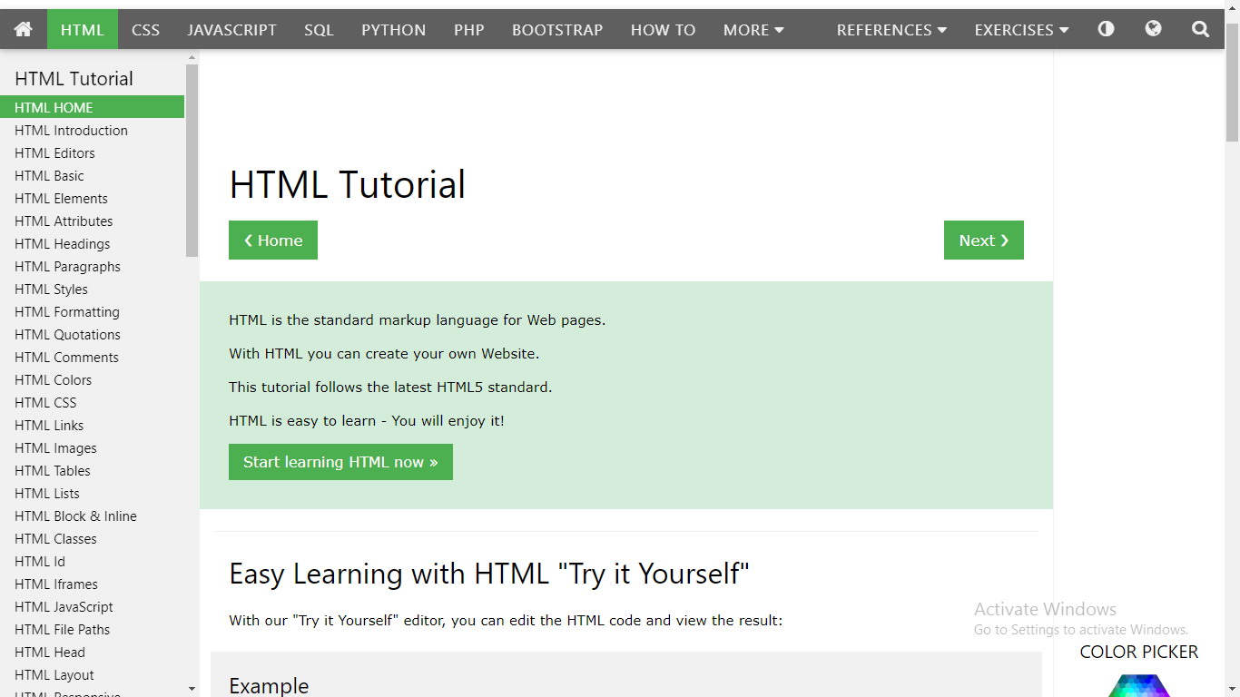Click the HTML Tutorial sidebar title
This screenshot has height=697, width=1240.
point(74,79)
